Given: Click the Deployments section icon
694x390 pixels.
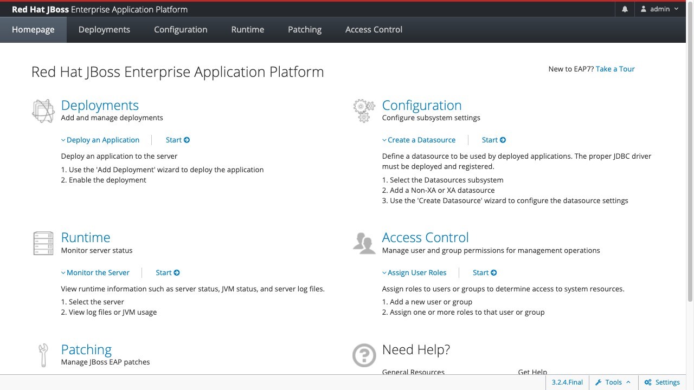Looking at the screenshot, I should tap(43, 110).
